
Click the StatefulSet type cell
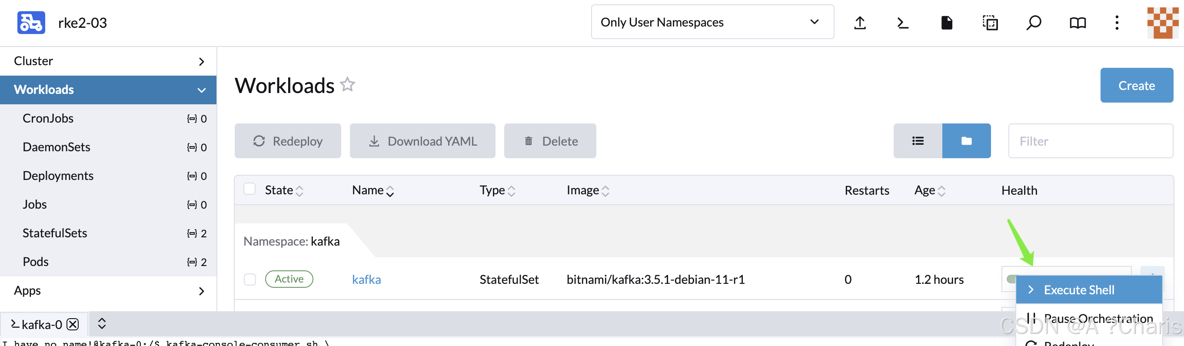(509, 279)
